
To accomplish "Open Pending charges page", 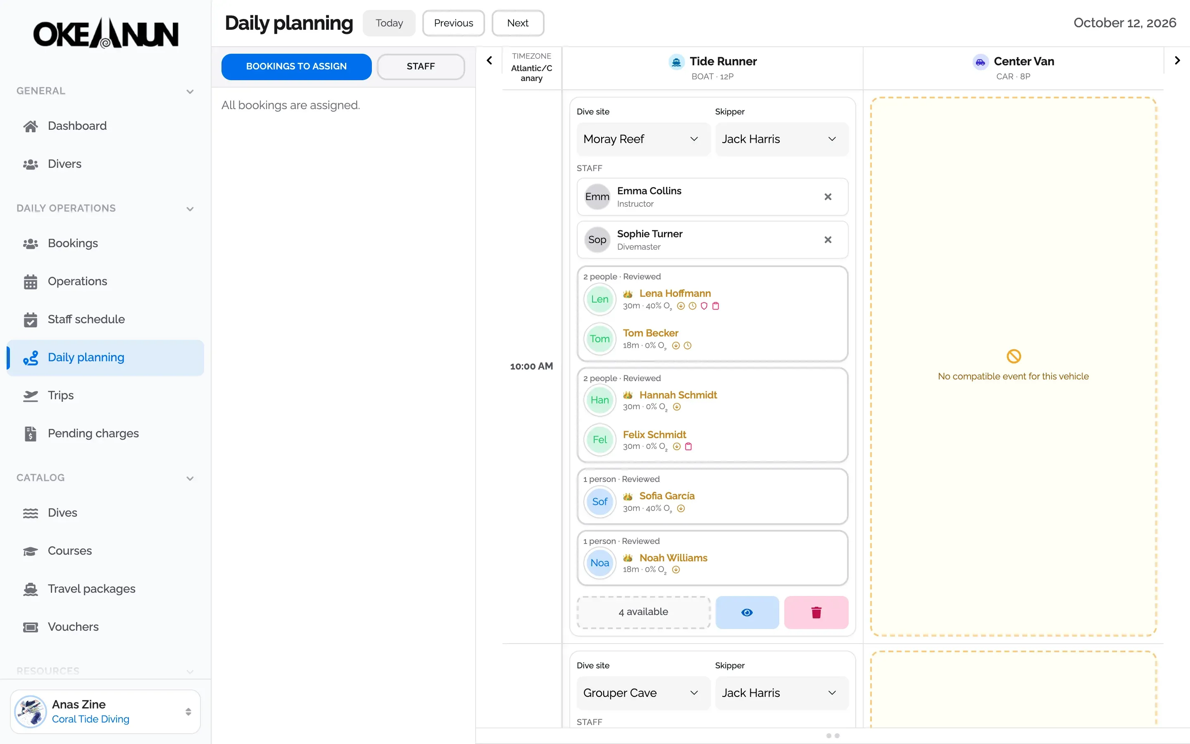I will [105, 434].
